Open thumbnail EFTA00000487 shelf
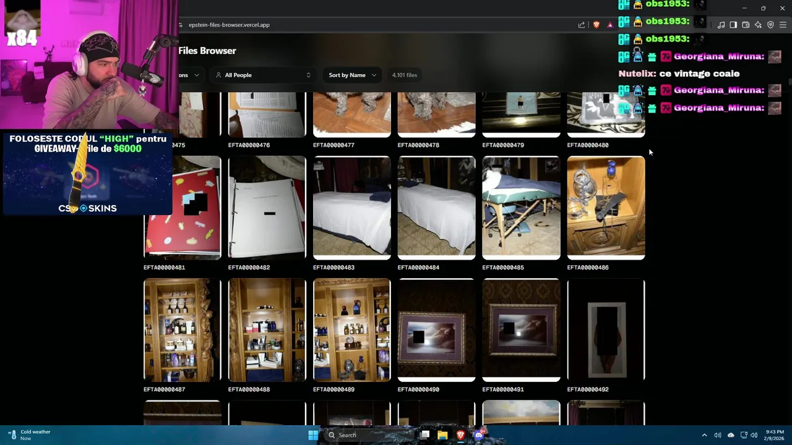Screen dimensions: 792x445 182,330
